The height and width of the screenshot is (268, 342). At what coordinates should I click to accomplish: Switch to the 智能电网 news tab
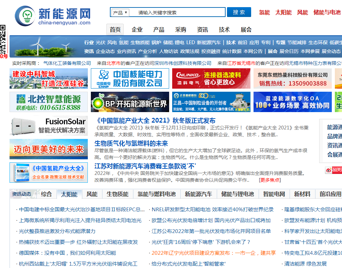point(274,194)
